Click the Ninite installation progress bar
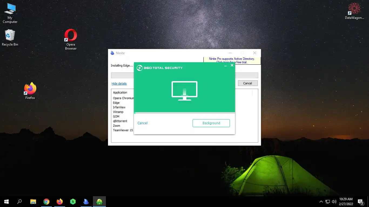369x207 pixels. click(185, 75)
